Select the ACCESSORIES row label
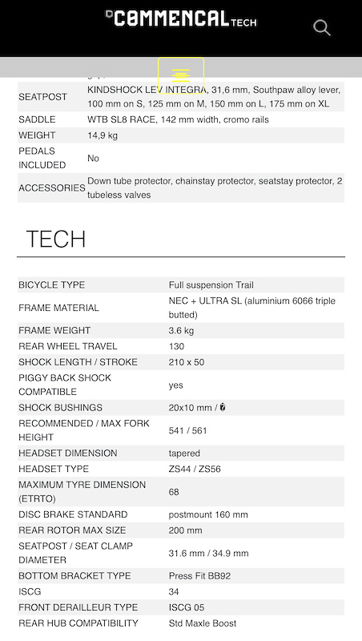The width and height of the screenshot is (362, 641). (x=52, y=187)
